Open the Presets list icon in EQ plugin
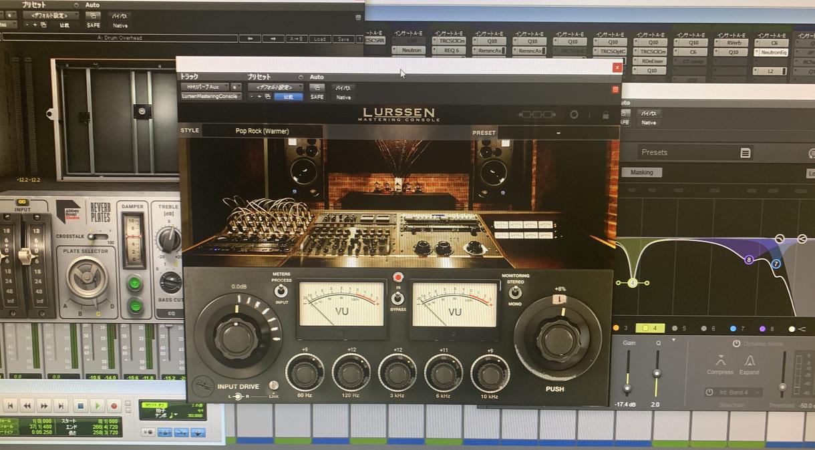The image size is (815, 450). click(745, 153)
